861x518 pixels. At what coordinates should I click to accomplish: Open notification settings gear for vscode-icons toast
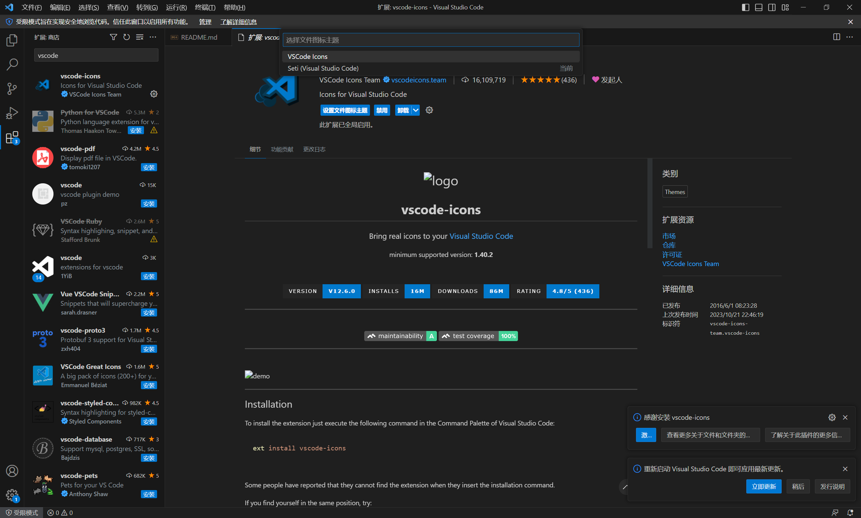point(832,417)
